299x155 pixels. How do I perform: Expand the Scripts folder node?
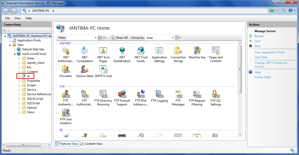(19, 85)
